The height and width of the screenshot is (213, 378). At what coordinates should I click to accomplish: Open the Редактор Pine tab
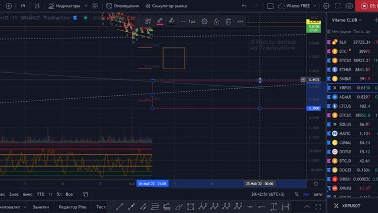click(73, 207)
